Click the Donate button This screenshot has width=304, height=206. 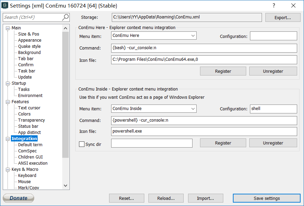click(18, 198)
